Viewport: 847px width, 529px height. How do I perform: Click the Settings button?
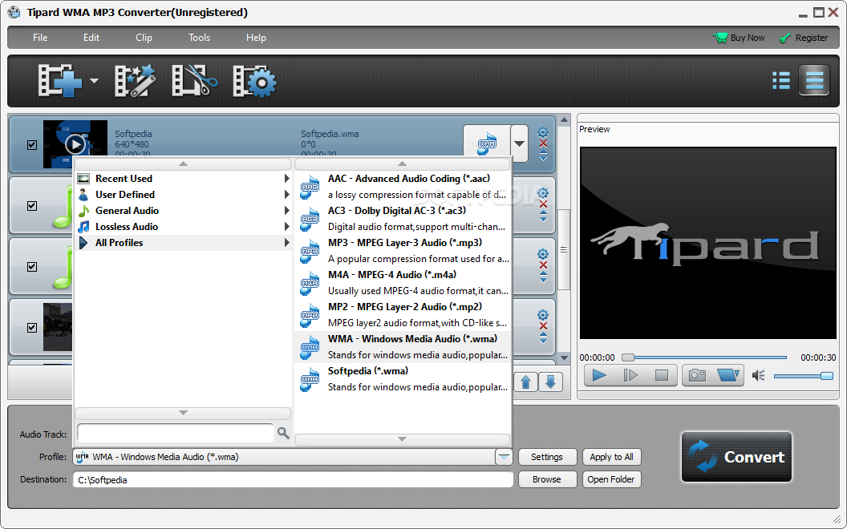(x=547, y=457)
